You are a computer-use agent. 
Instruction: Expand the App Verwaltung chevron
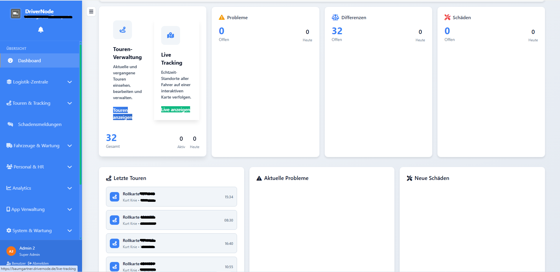tap(70, 209)
